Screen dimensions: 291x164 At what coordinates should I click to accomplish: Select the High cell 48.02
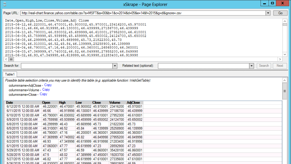[67, 155]
